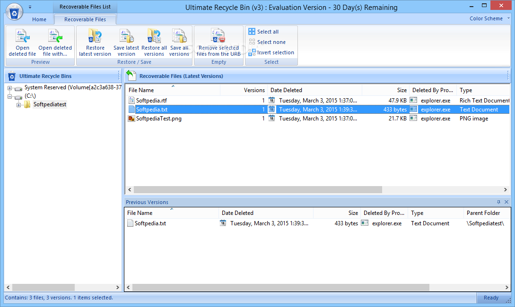Expand the System Reserved volume node
The height and width of the screenshot is (307, 515).
(9, 88)
